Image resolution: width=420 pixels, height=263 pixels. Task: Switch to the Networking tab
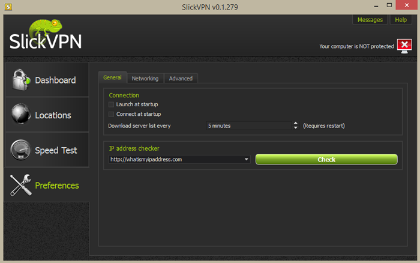145,78
